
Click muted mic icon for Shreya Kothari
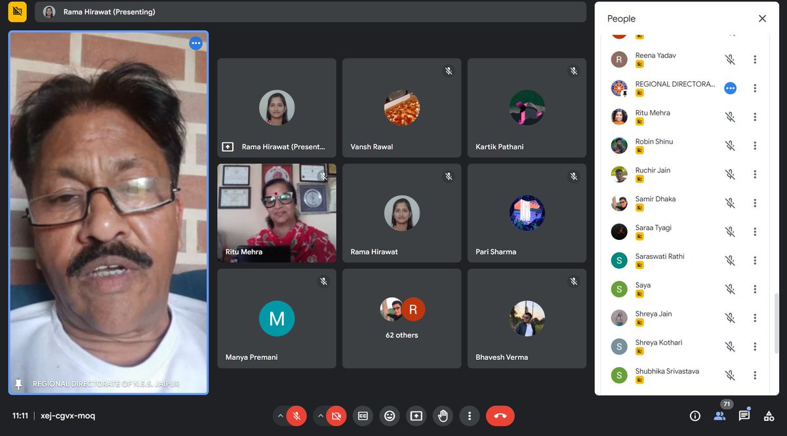730,346
